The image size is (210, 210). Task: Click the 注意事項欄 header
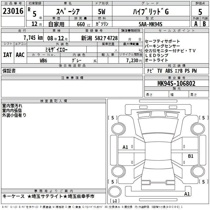point(72,78)
